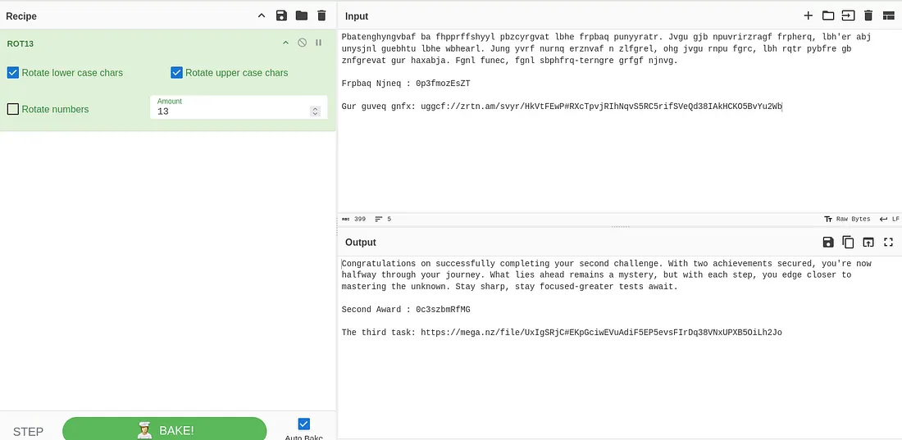This screenshot has width=902, height=440.
Task: Click encoded text 0p3fmozEsZT in Input
Action: pos(443,84)
